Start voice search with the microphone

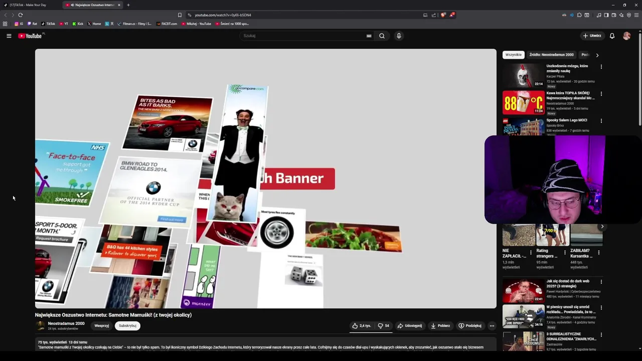pos(399,36)
